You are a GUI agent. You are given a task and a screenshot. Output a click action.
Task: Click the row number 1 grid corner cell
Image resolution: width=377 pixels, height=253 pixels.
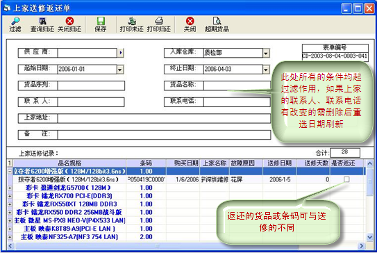point(10,163)
